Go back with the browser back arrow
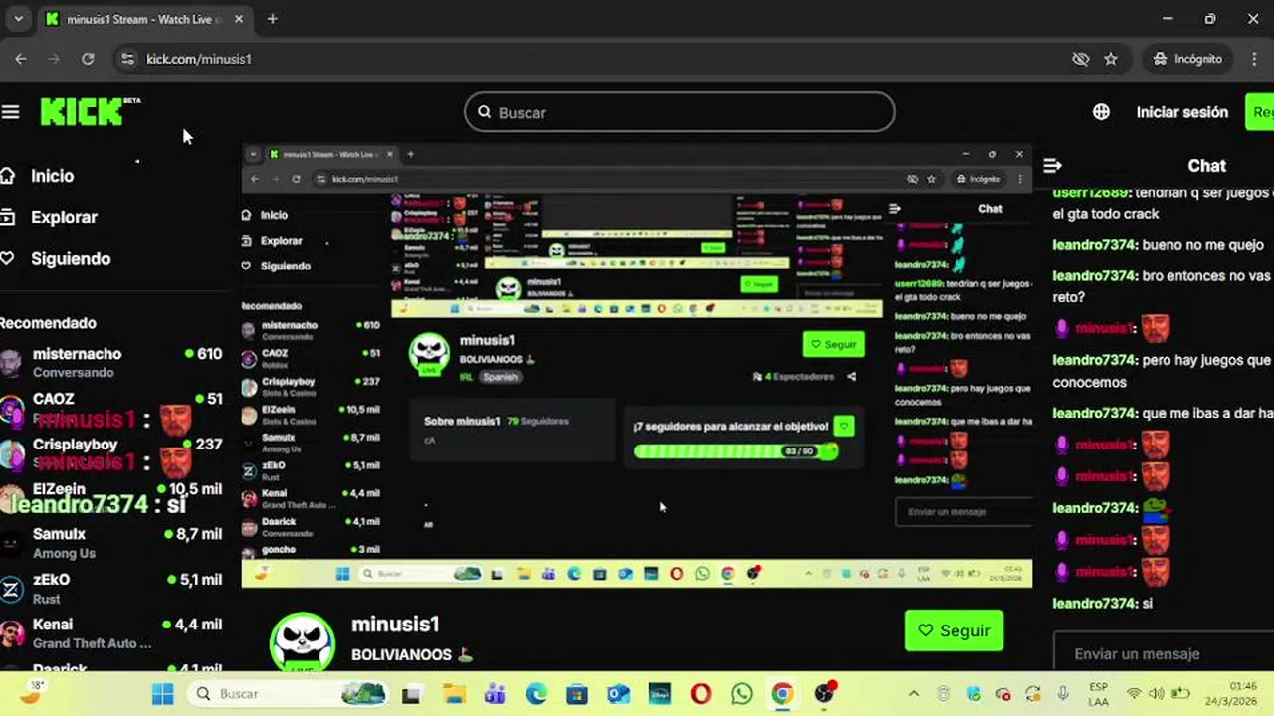1274x716 pixels. click(x=21, y=59)
